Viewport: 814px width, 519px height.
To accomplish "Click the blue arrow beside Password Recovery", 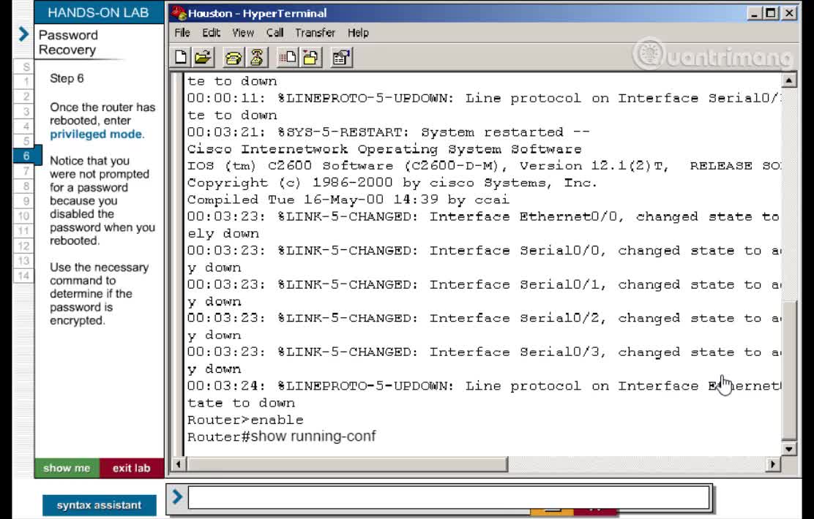I will point(23,34).
